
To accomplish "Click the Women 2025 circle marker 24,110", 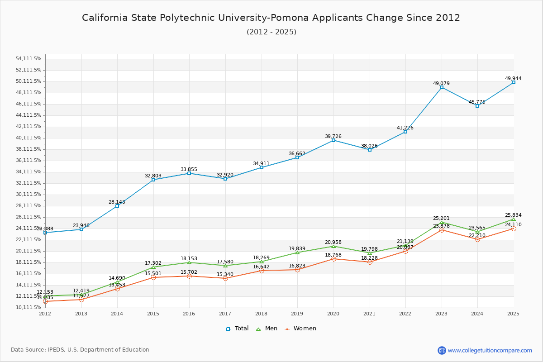I will (514, 229).
